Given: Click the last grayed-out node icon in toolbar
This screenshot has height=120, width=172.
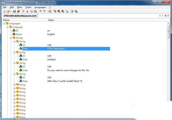Looking at the screenshot, I should (67, 11).
